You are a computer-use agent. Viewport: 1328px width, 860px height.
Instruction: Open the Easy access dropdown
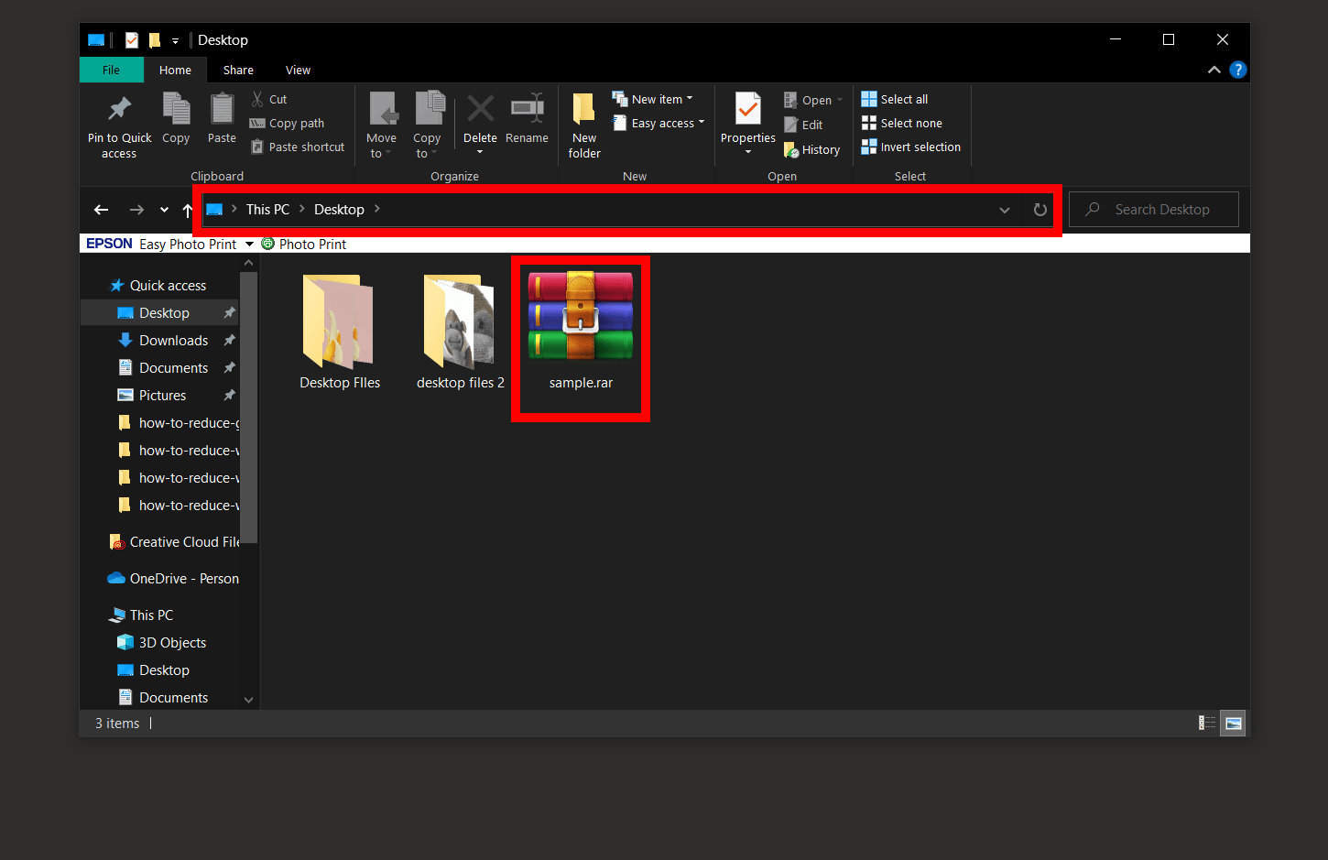point(702,122)
